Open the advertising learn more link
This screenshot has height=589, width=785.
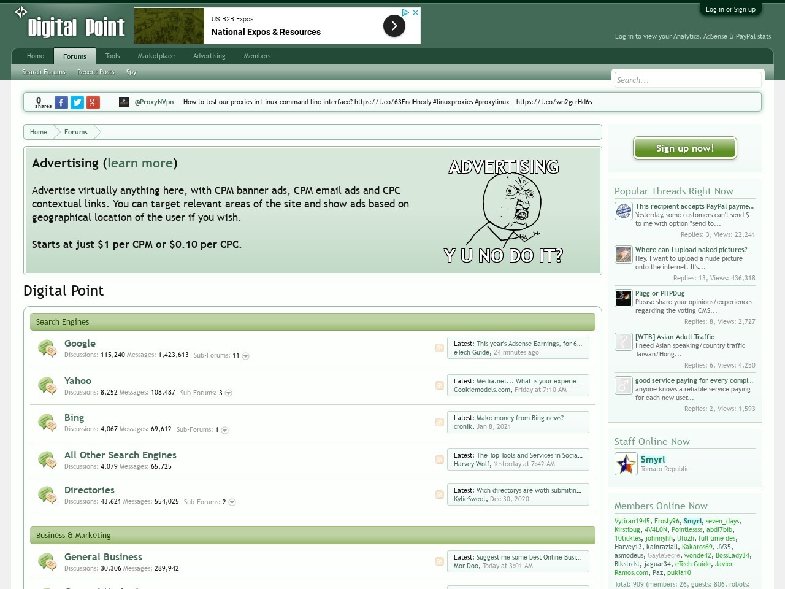pos(140,163)
